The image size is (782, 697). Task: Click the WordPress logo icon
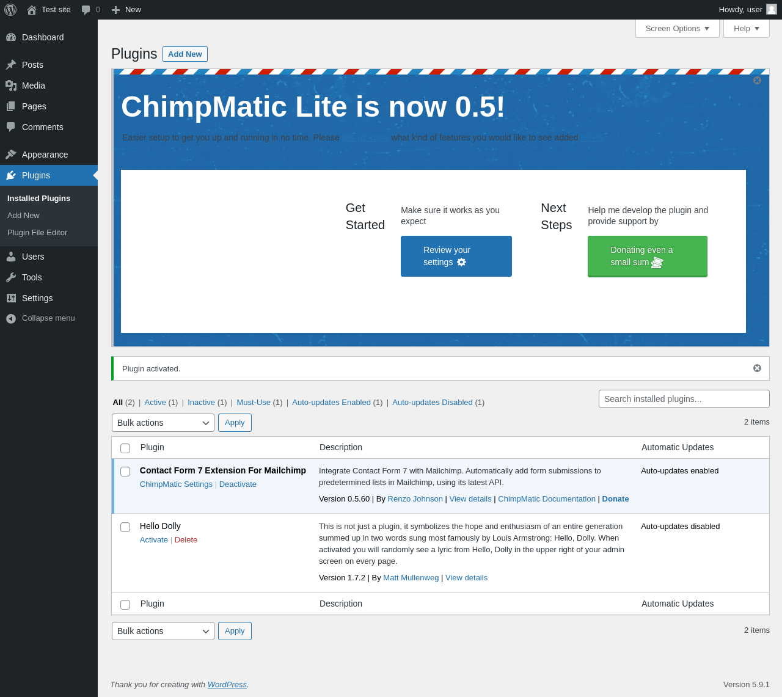10,10
